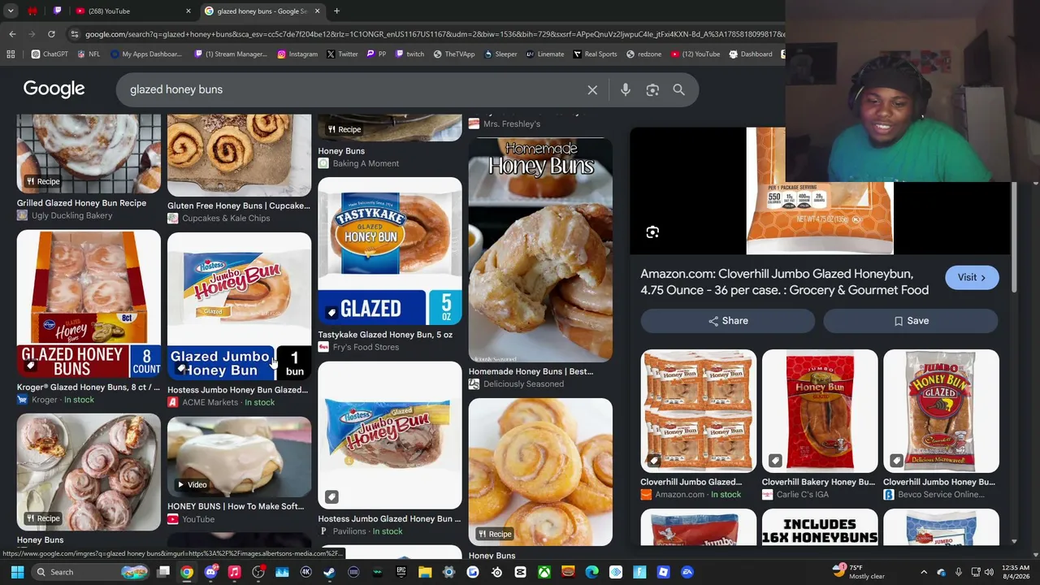Switch to the pinned Twitch tab
The image size is (1040, 585).
(57, 11)
